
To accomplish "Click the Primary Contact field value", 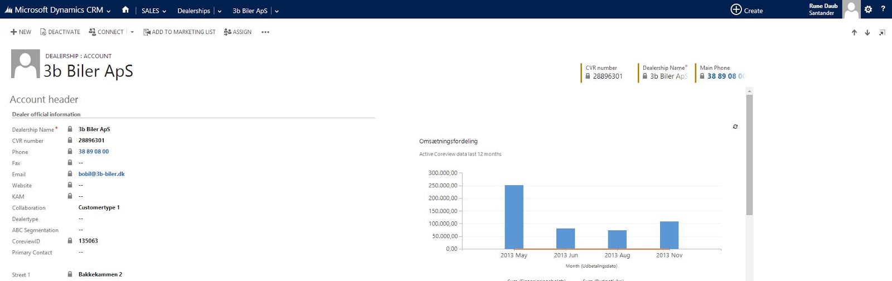I will pos(81,252).
